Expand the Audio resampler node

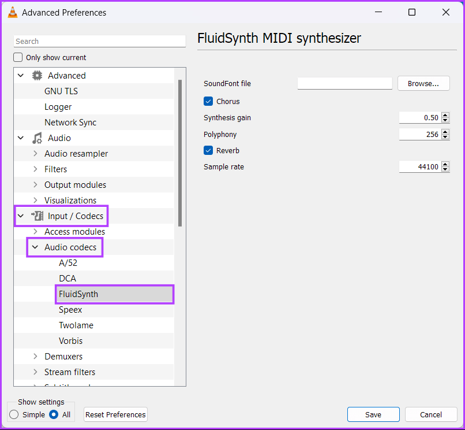35,153
